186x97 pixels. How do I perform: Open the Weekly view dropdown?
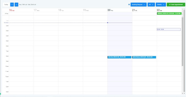[161, 5]
